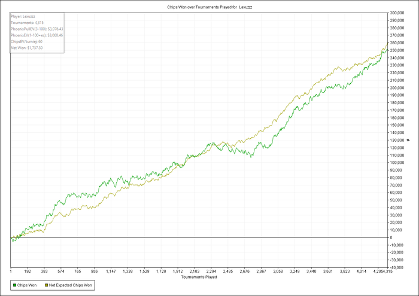419x296 pixels.
Task: Click the -40,000 y-axis value
Action: click(x=397, y=267)
